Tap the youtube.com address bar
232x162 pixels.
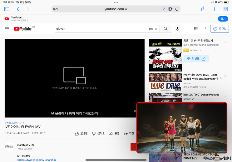pos(116,9)
